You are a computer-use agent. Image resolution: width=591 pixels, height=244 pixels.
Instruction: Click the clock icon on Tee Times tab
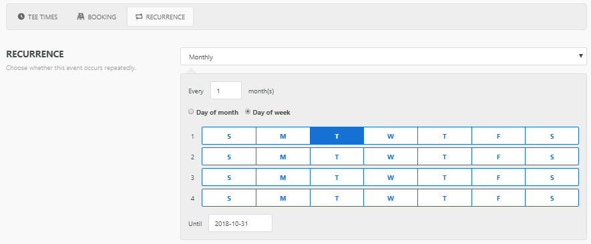click(x=21, y=17)
